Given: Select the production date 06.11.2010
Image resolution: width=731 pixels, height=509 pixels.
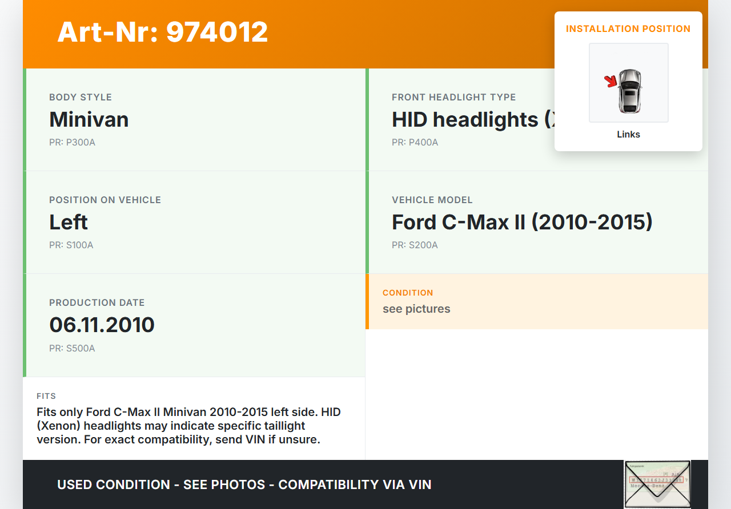Looking at the screenshot, I should coord(102,325).
